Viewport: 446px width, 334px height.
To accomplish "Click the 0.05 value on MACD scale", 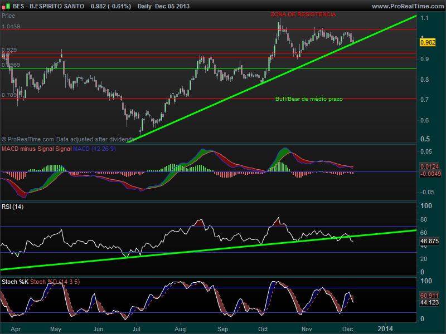I will coord(426,151).
